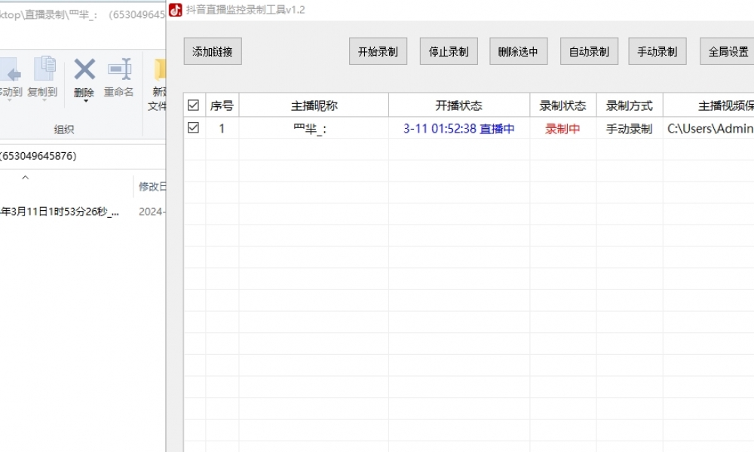Switch to 自动录制 mode
Image resolution: width=754 pixels, height=452 pixels.
(x=589, y=51)
